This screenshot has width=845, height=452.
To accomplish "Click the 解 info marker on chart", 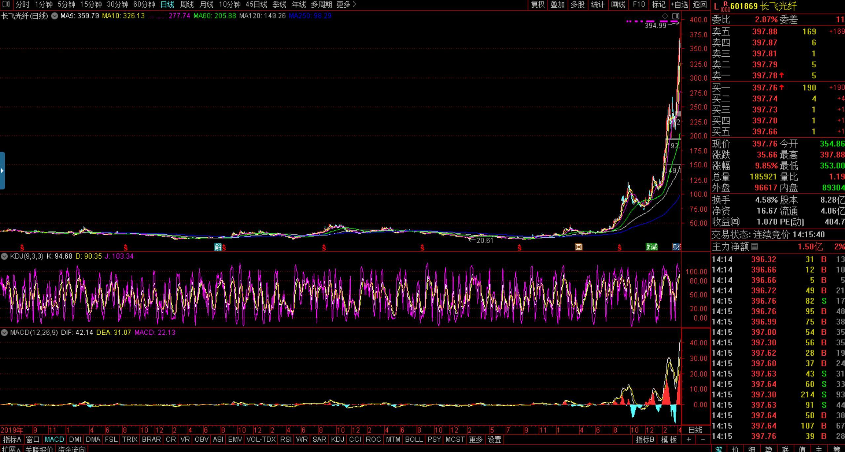I will click(x=218, y=247).
